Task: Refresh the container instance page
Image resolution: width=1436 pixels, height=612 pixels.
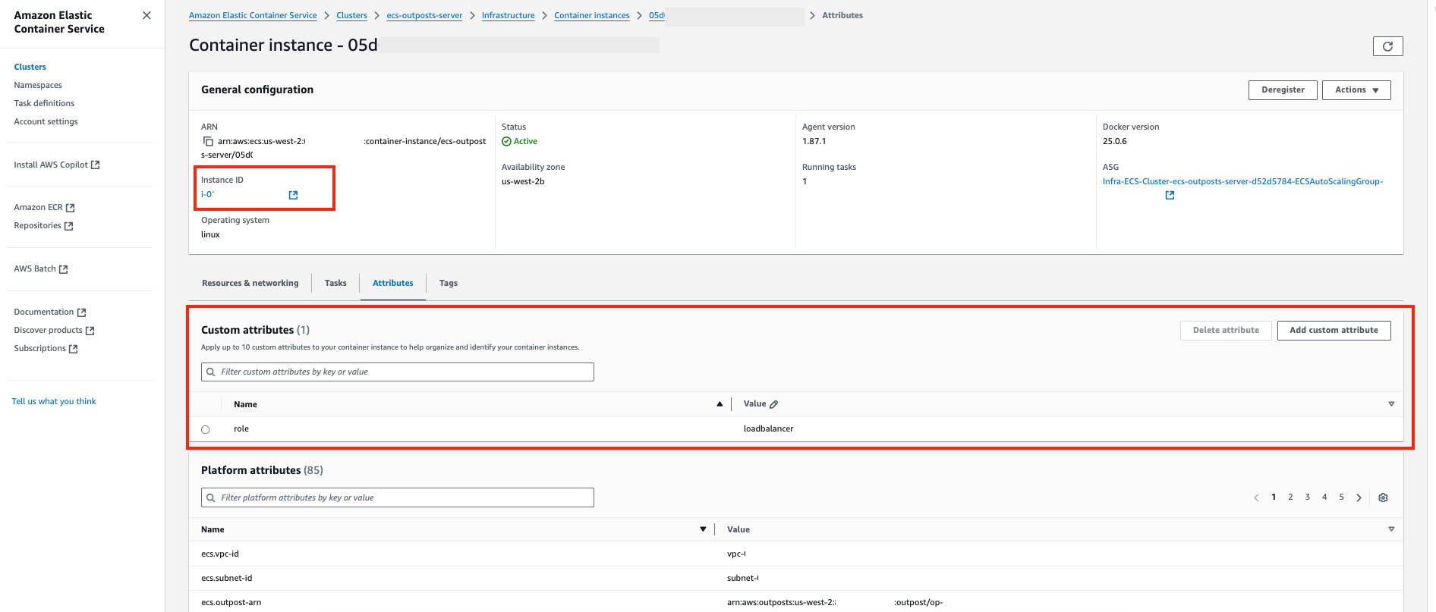Action: pos(1387,46)
